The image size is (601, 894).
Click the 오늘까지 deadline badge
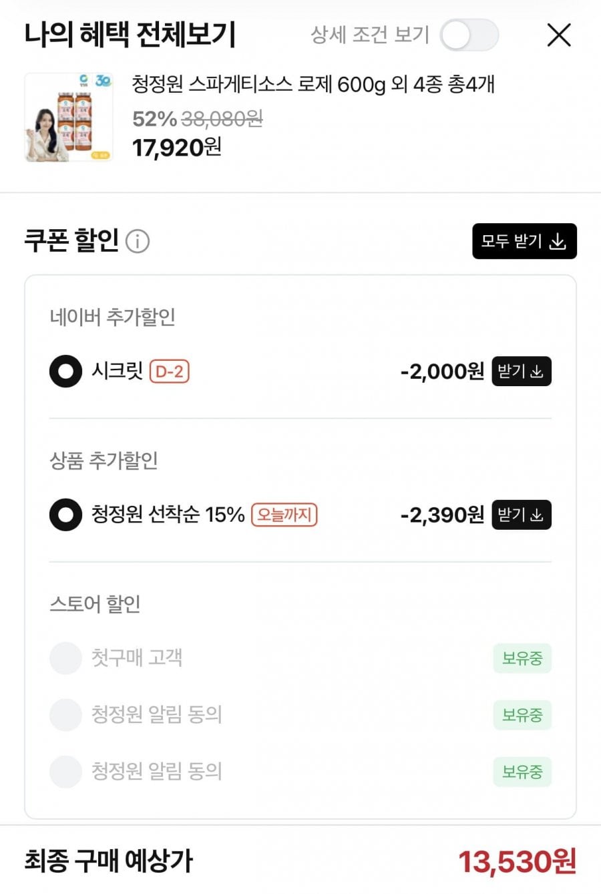point(284,514)
